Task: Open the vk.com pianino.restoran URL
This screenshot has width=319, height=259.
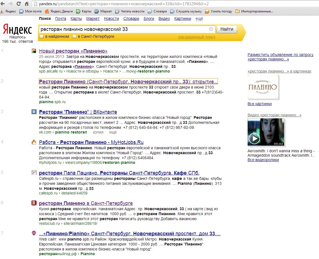Action: pyautogui.click(x=63, y=132)
